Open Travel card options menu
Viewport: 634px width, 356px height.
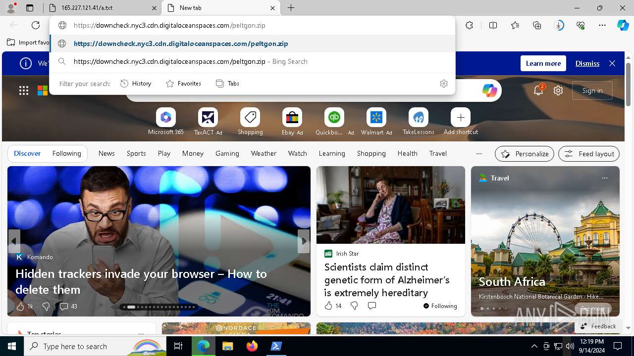pos(604,178)
